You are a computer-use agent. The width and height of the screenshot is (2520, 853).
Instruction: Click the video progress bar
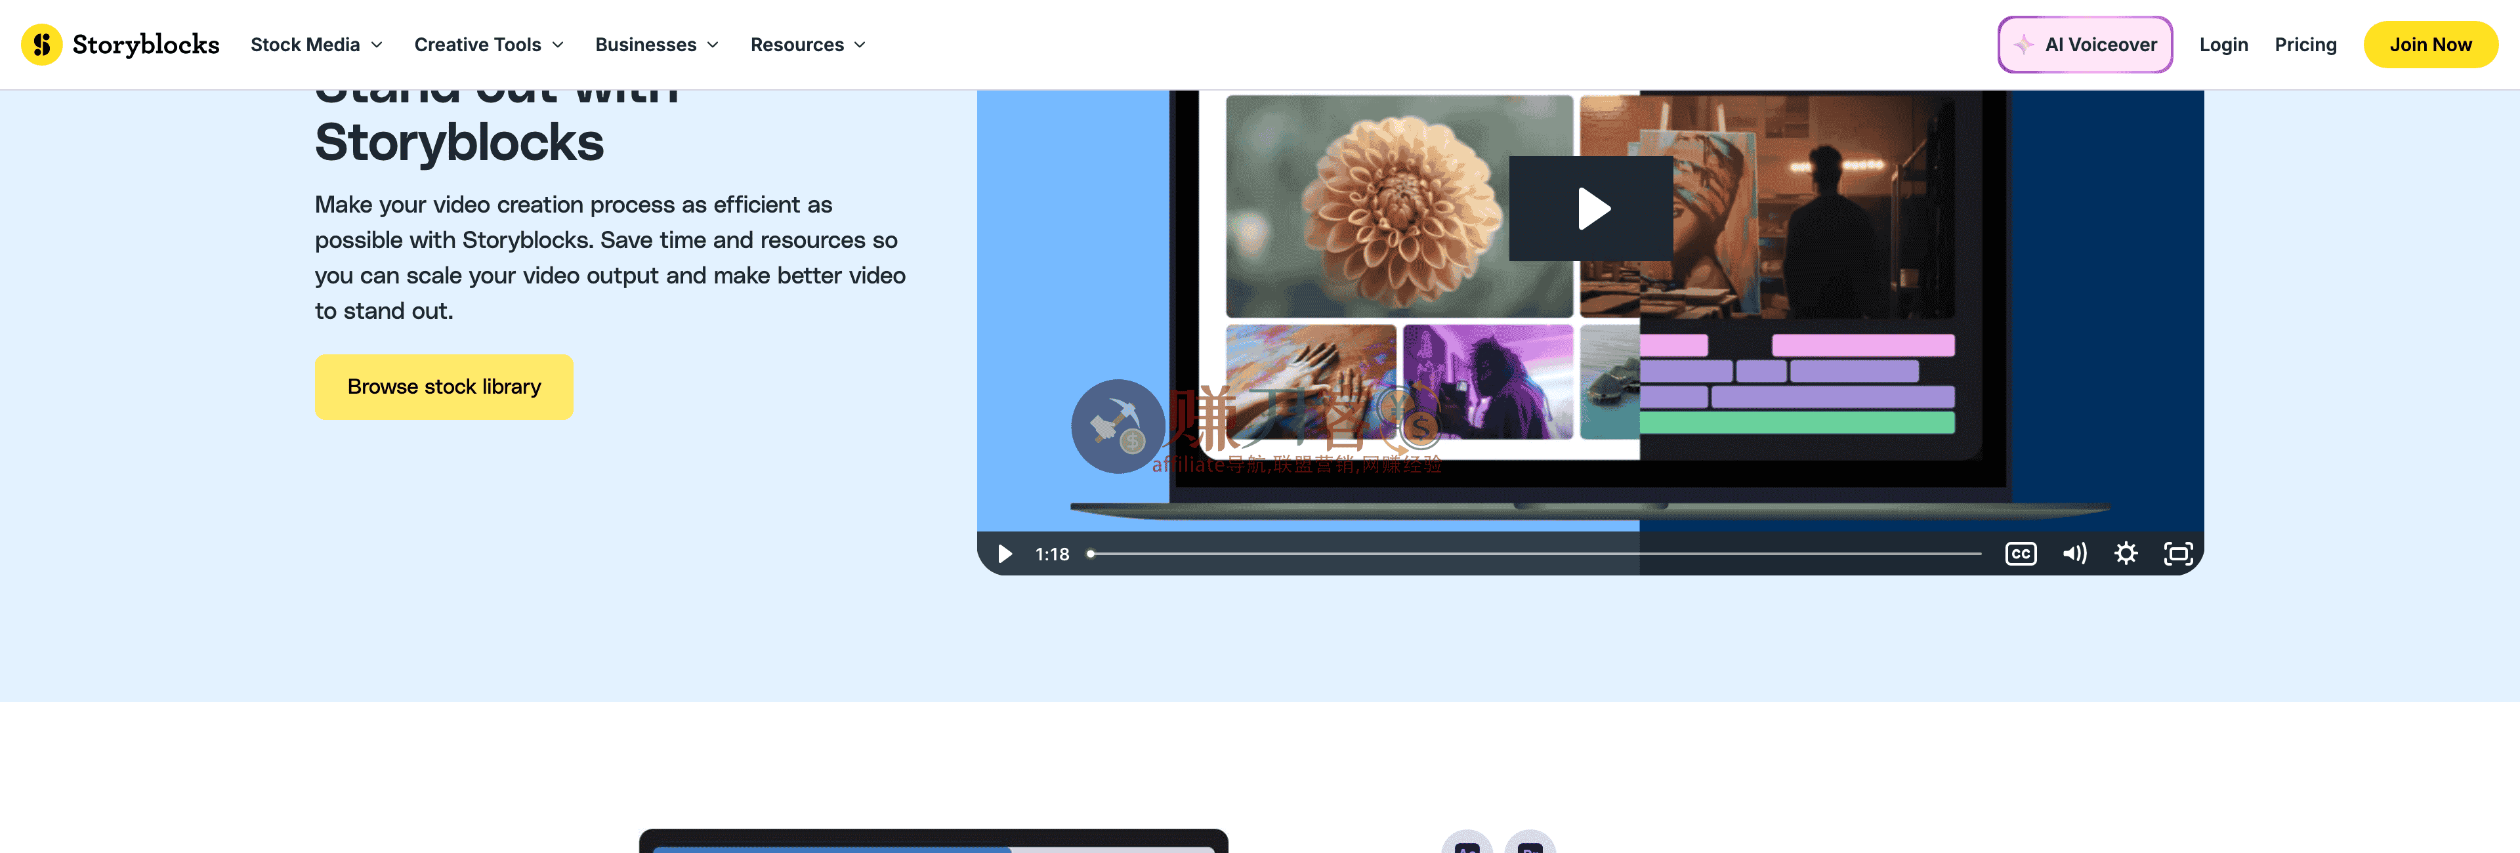(x=1534, y=554)
